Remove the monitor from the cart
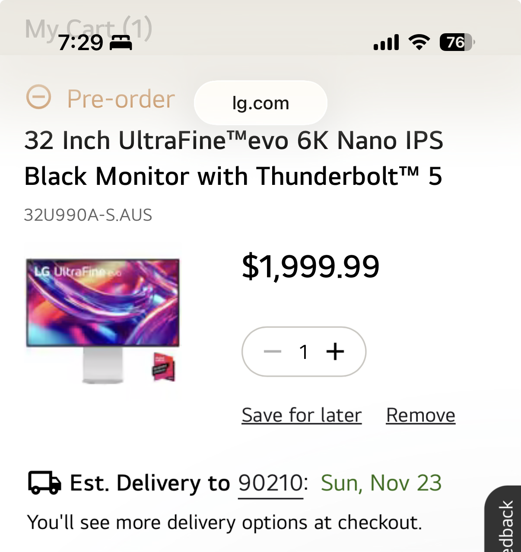The image size is (521, 552). tap(420, 415)
